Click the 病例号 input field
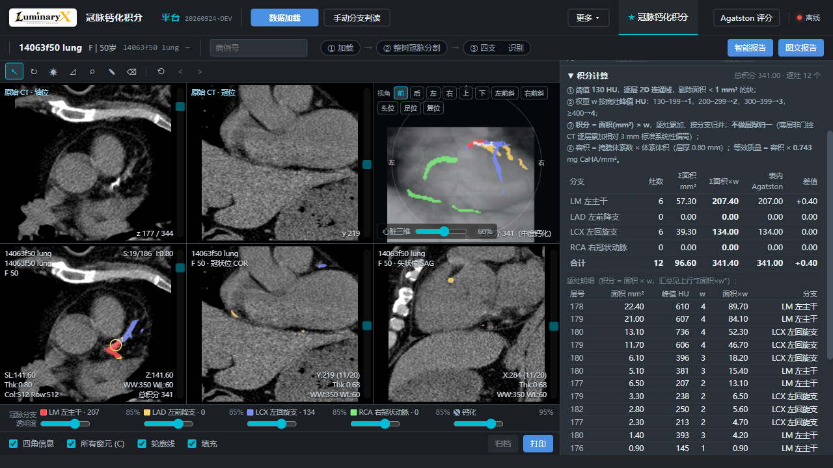The height and width of the screenshot is (468, 833). tap(258, 48)
